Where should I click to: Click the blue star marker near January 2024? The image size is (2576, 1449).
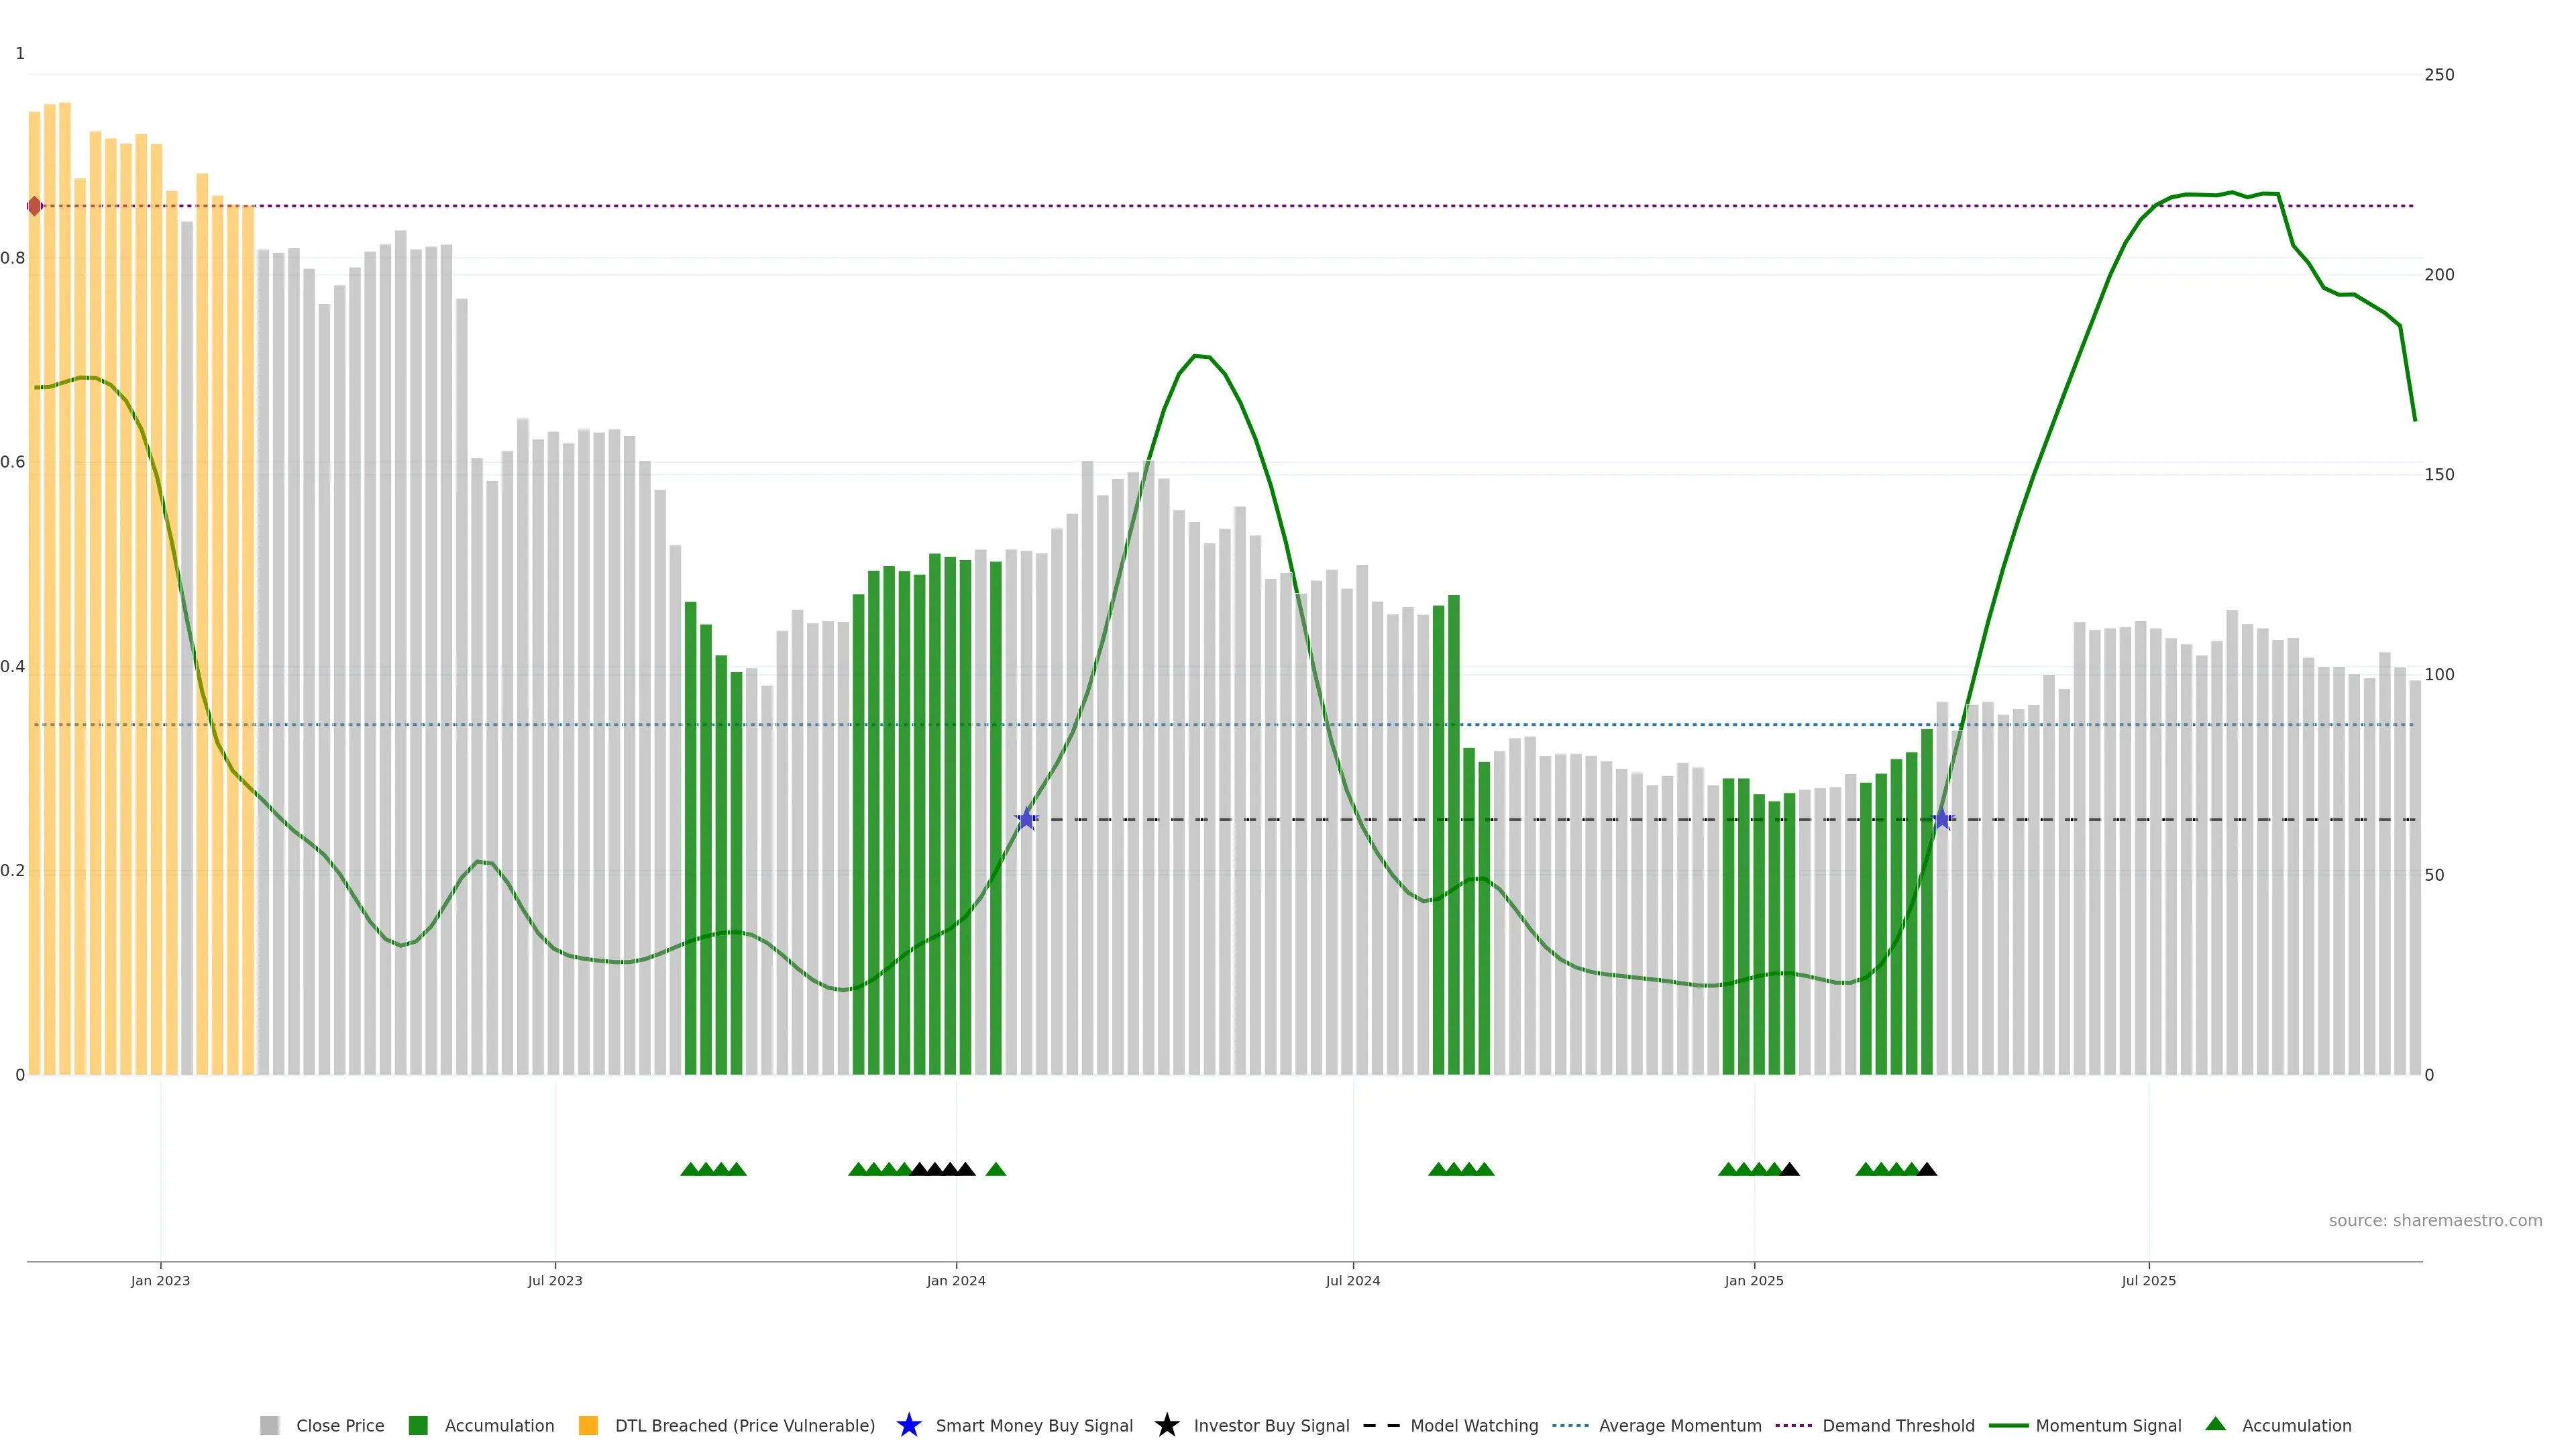[1026, 819]
